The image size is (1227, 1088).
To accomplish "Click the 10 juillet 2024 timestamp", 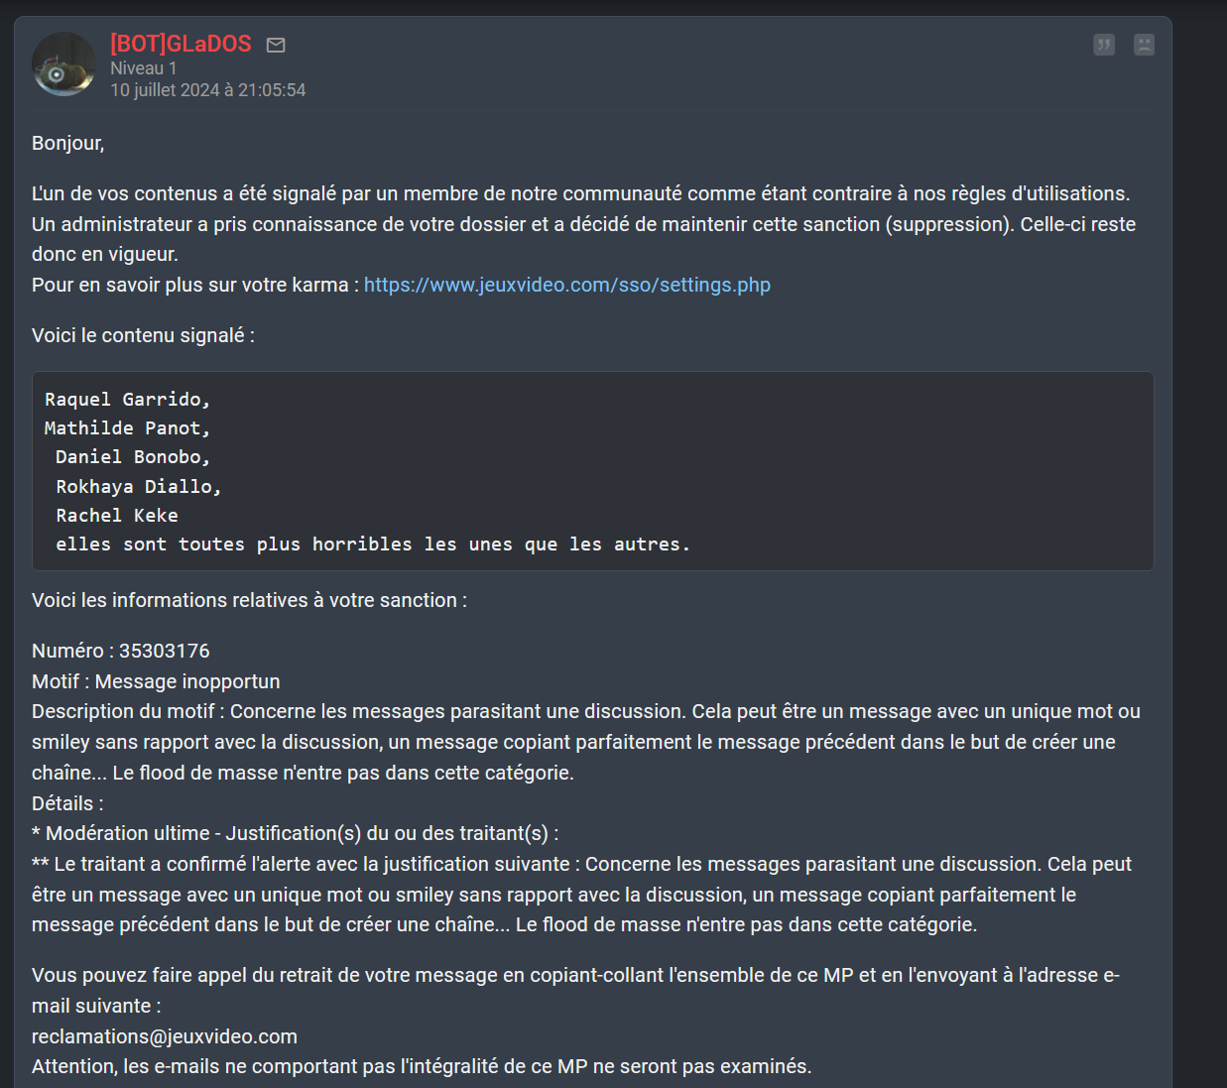I will coord(208,90).
